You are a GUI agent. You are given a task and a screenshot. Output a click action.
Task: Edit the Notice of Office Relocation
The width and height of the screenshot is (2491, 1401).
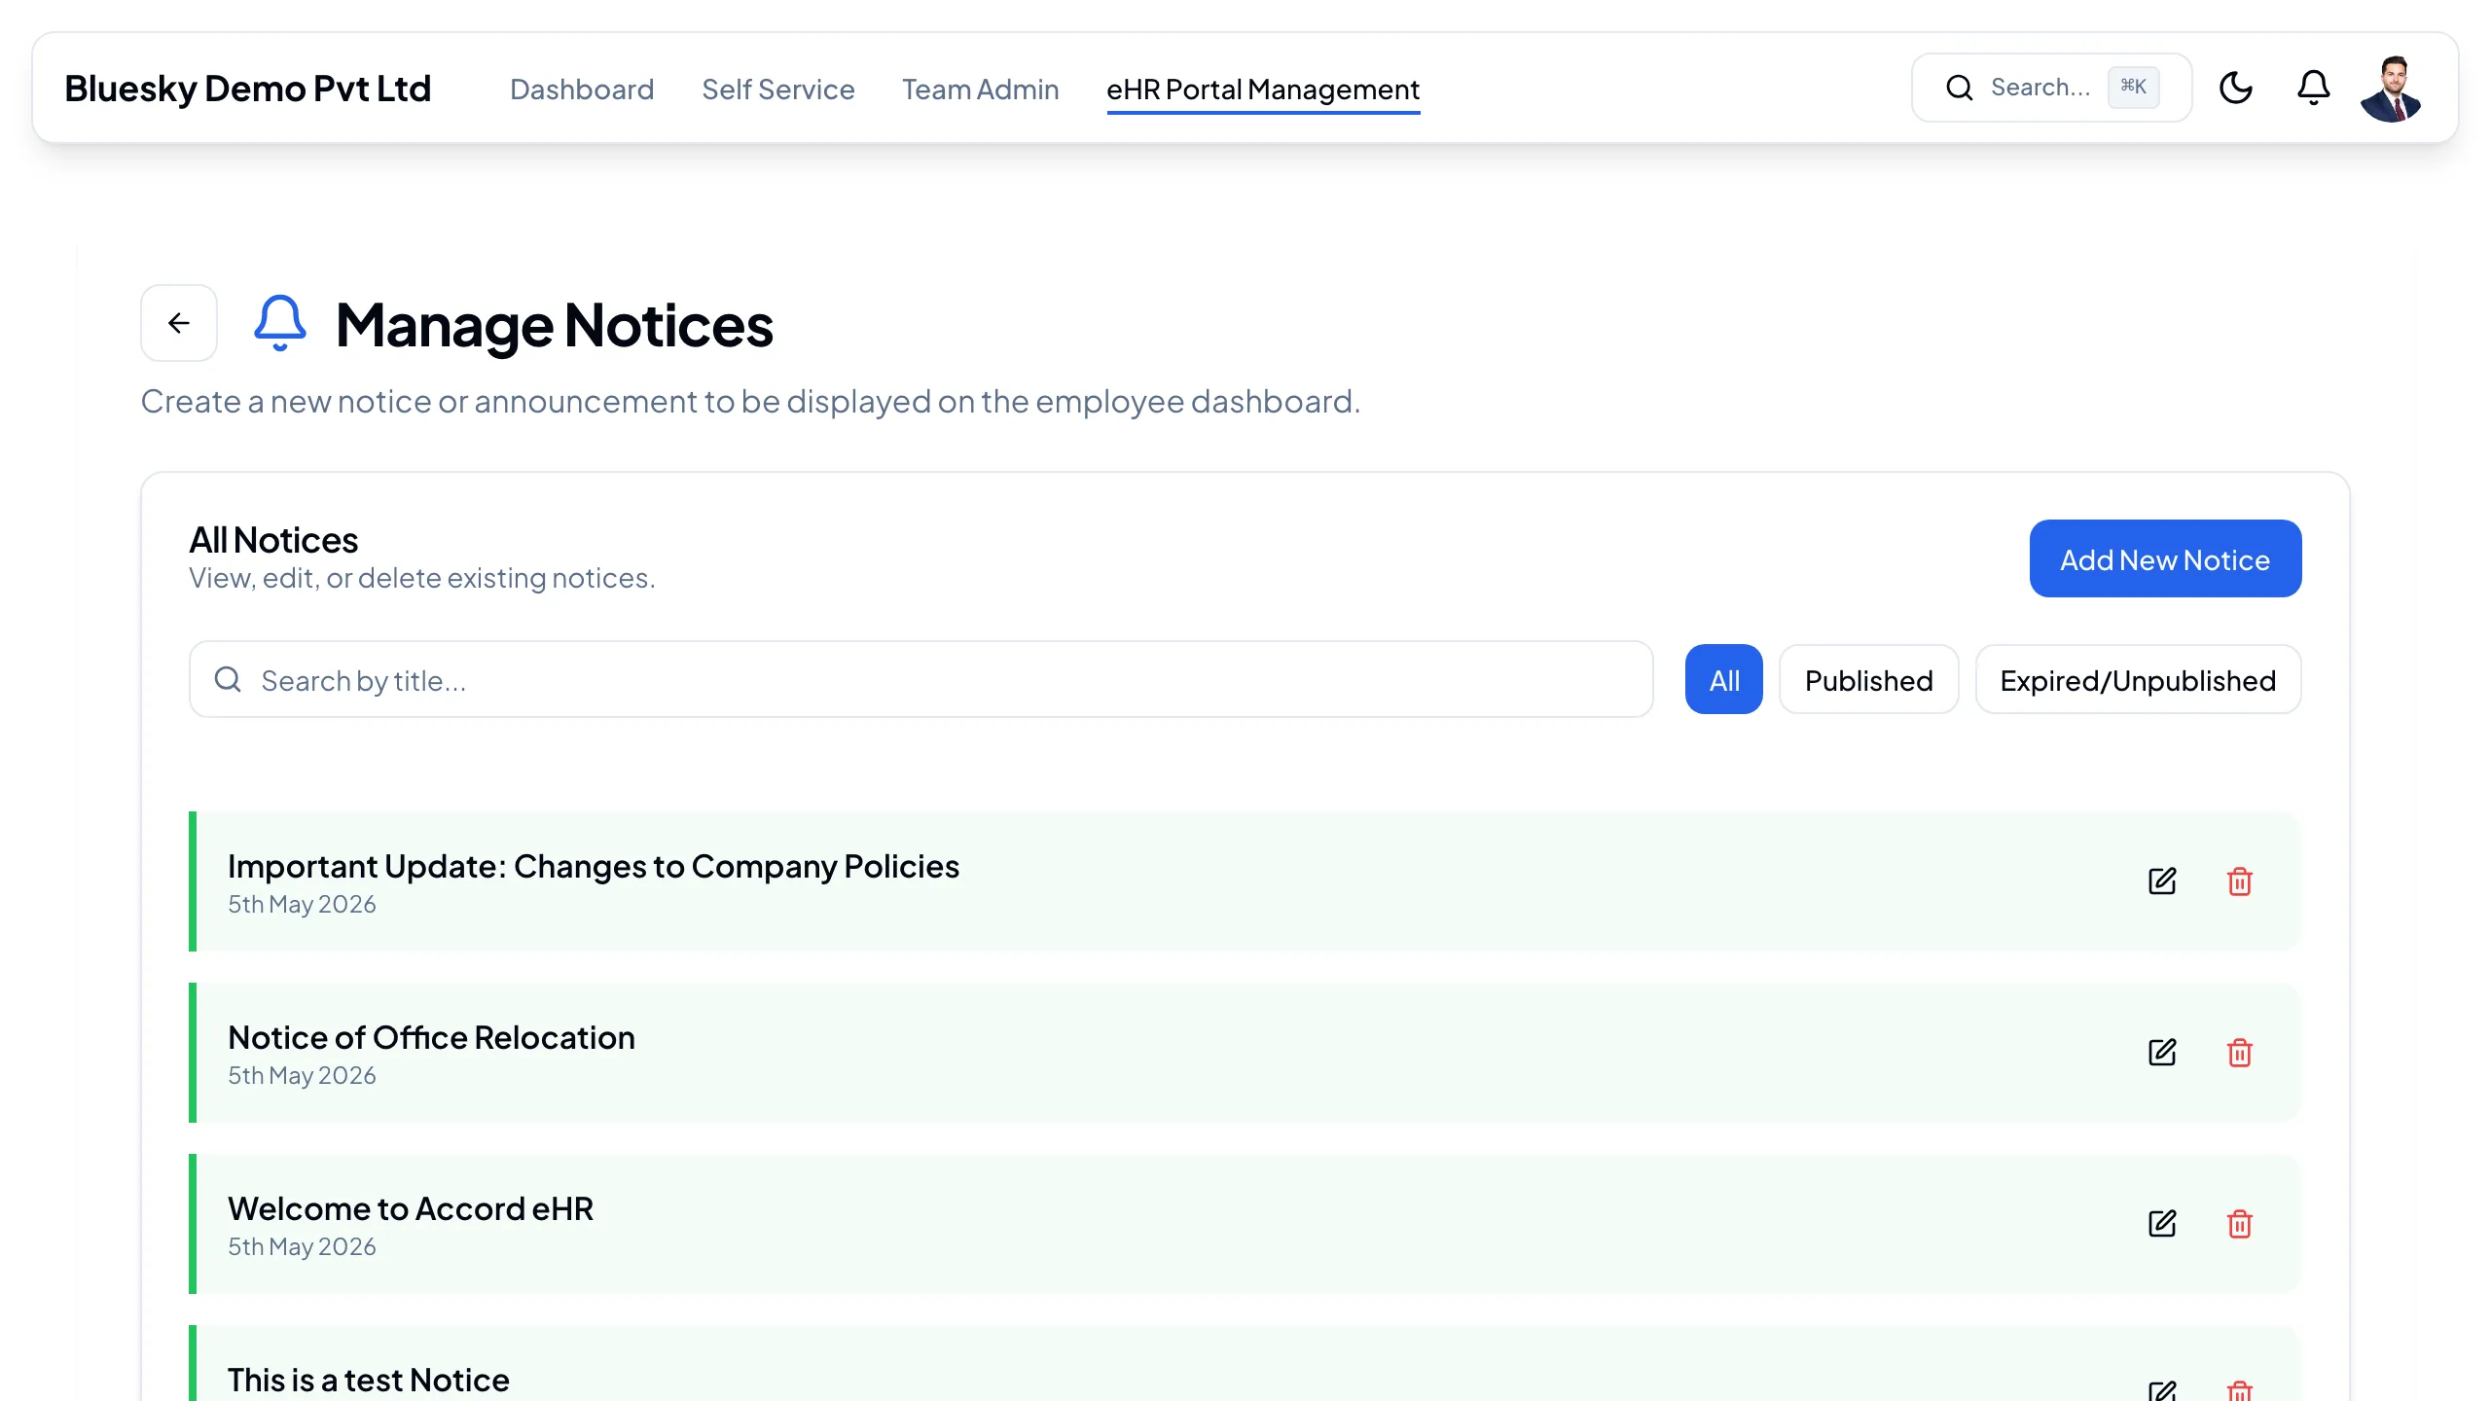pyautogui.click(x=2162, y=1053)
